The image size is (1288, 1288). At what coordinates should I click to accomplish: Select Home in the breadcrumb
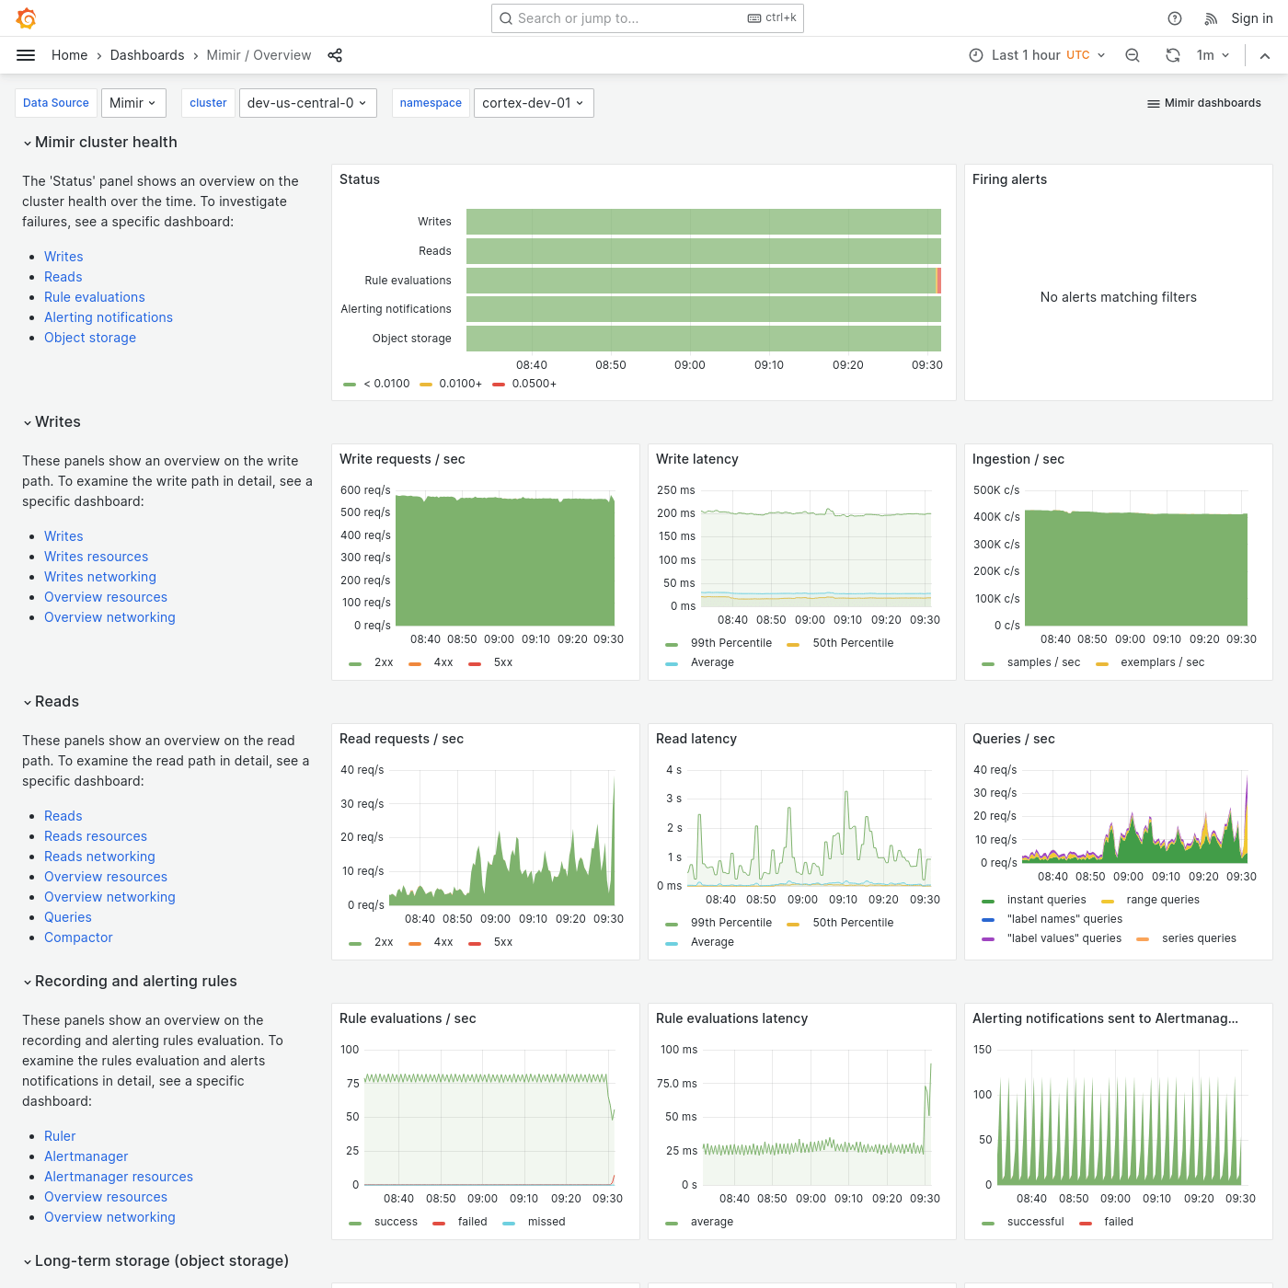pyautogui.click(x=69, y=55)
